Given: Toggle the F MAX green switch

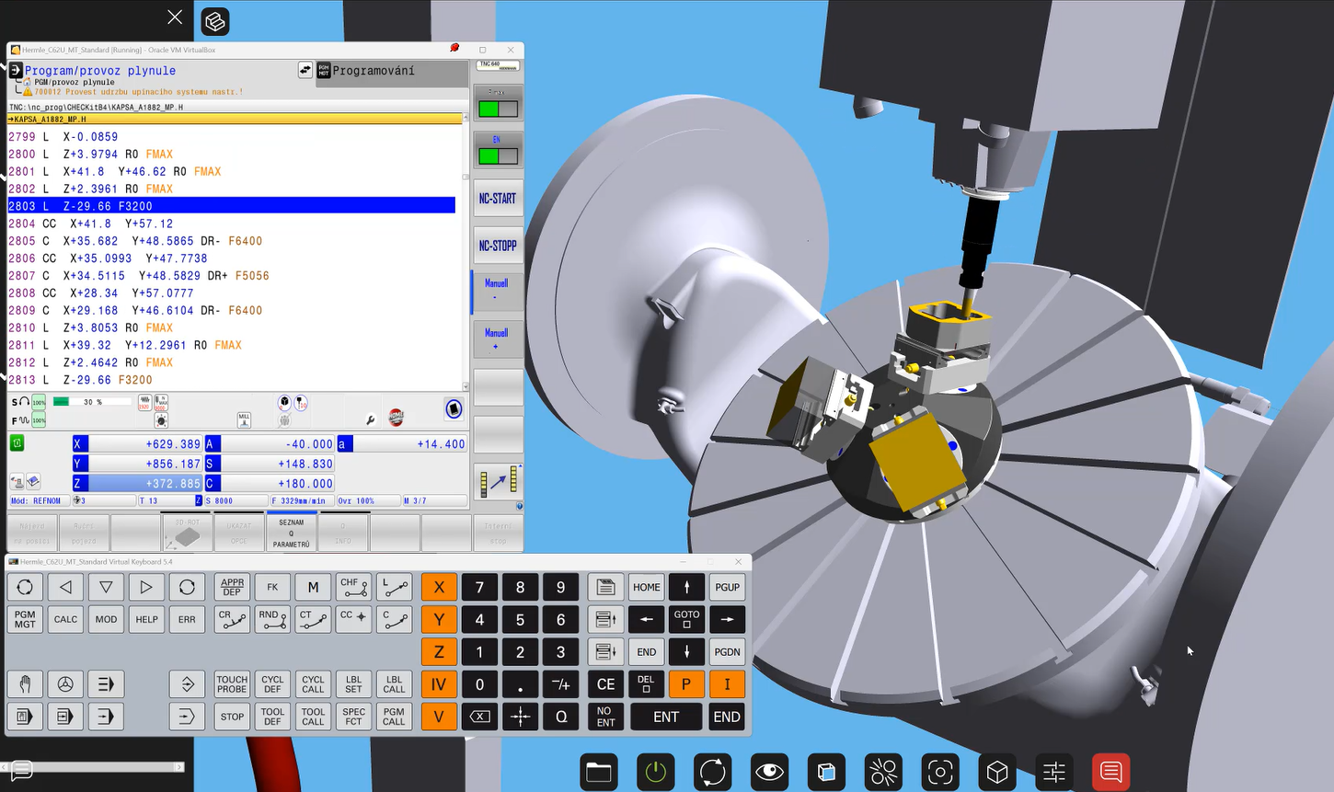Looking at the screenshot, I should (498, 109).
